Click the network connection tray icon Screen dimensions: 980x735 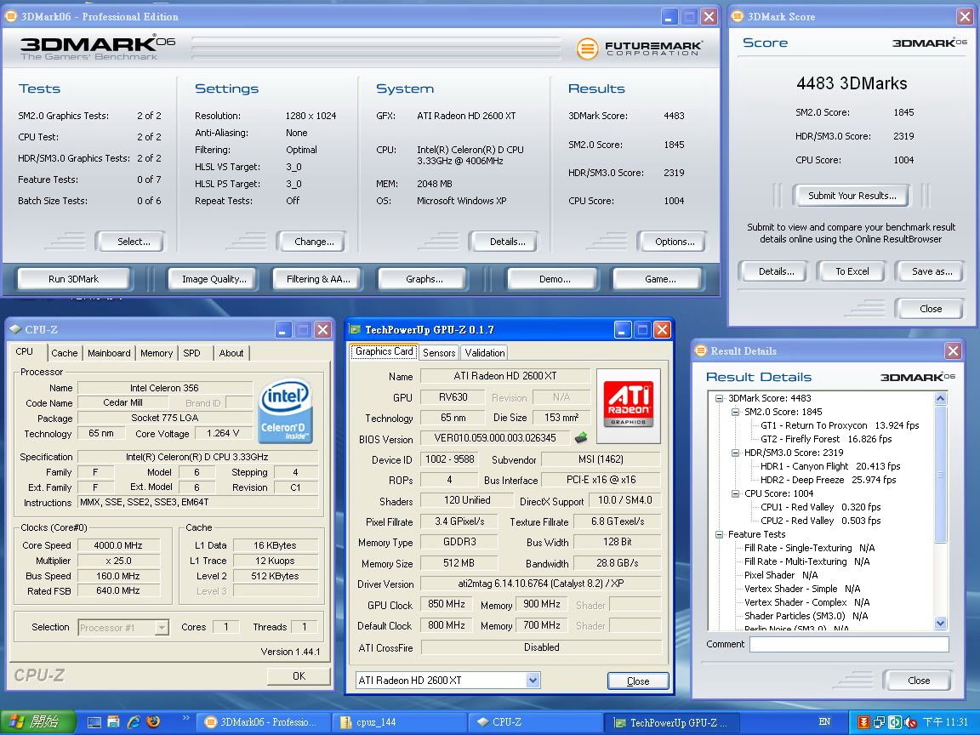(x=879, y=722)
